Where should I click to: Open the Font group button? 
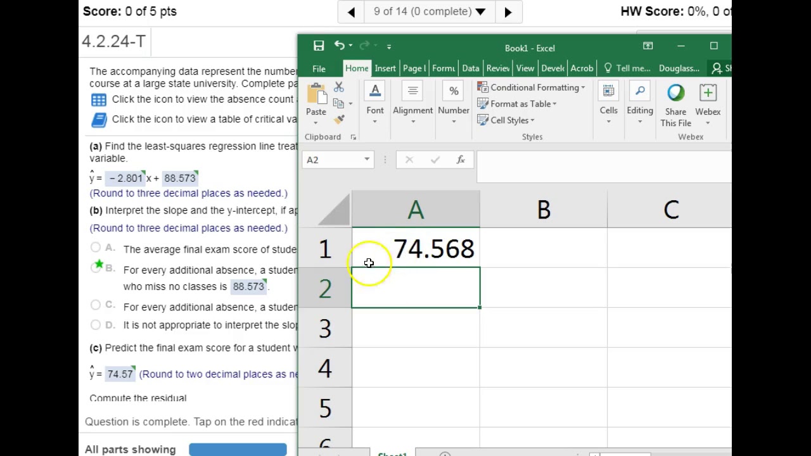coord(375,103)
